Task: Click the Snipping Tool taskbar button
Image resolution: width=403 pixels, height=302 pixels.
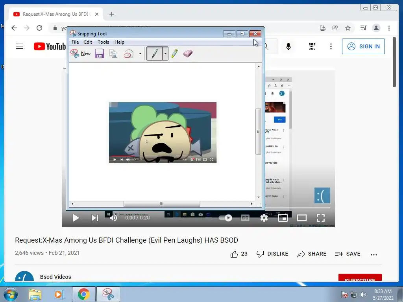Action: point(108,294)
